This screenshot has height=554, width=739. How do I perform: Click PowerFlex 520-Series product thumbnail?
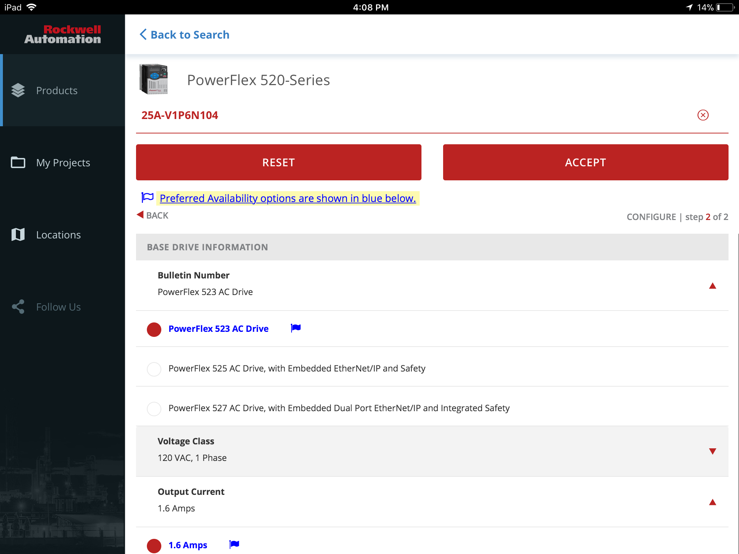[154, 79]
